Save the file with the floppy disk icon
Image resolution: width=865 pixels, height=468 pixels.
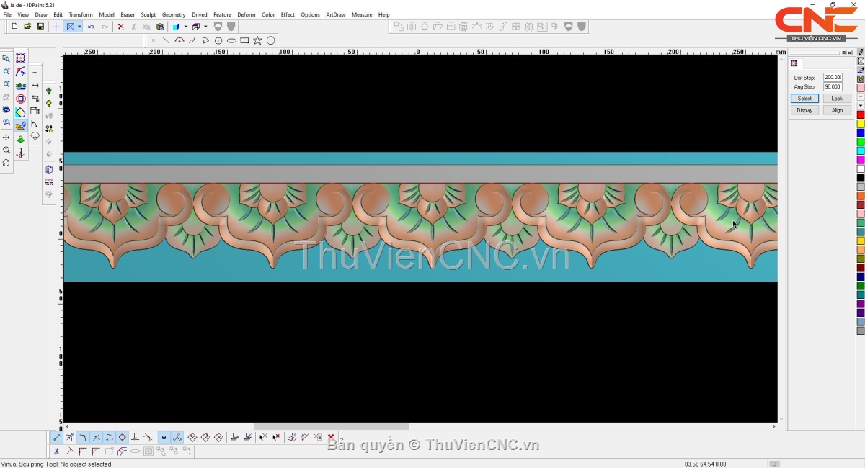point(40,27)
